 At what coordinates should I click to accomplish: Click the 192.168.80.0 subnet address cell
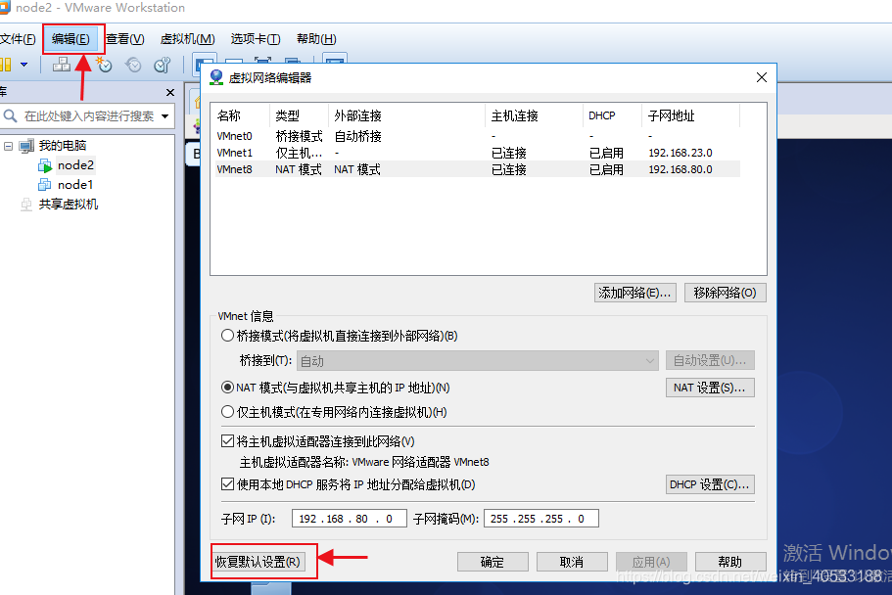[681, 169]
